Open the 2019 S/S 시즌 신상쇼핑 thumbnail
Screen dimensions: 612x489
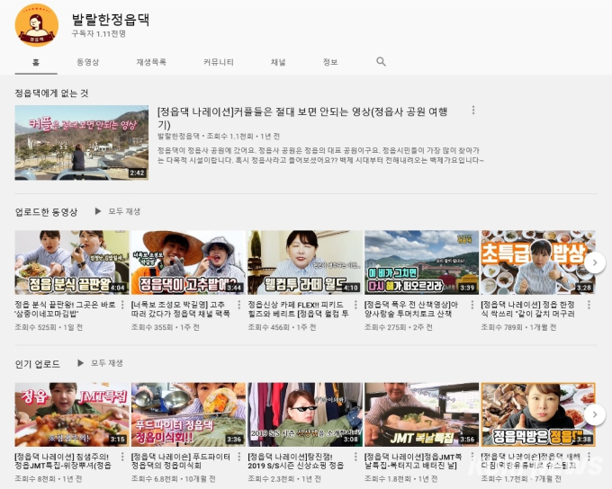pos(305,414)
